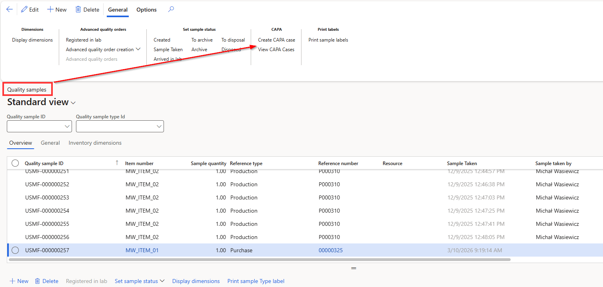This screenshot has width=603, height=287.
Task: Set sample status to Arrived in lab
Action: pos(168,59)
